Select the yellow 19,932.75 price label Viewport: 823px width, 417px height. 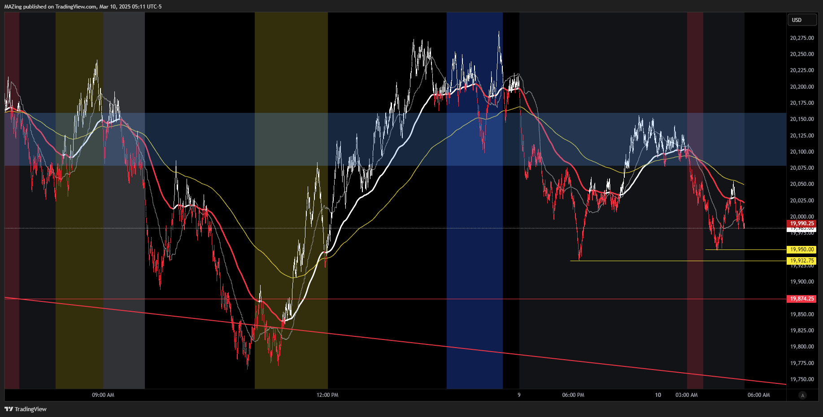pyautogui.click(x=802, y=261)
